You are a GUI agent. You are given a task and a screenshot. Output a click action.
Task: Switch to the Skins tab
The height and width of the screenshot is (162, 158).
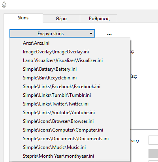point(23,18)
